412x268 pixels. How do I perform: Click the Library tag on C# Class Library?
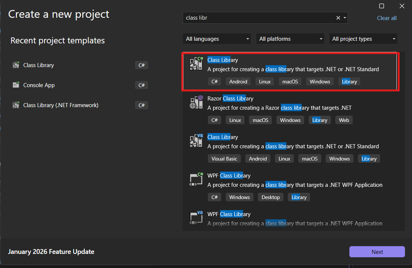tap(349, 82)
